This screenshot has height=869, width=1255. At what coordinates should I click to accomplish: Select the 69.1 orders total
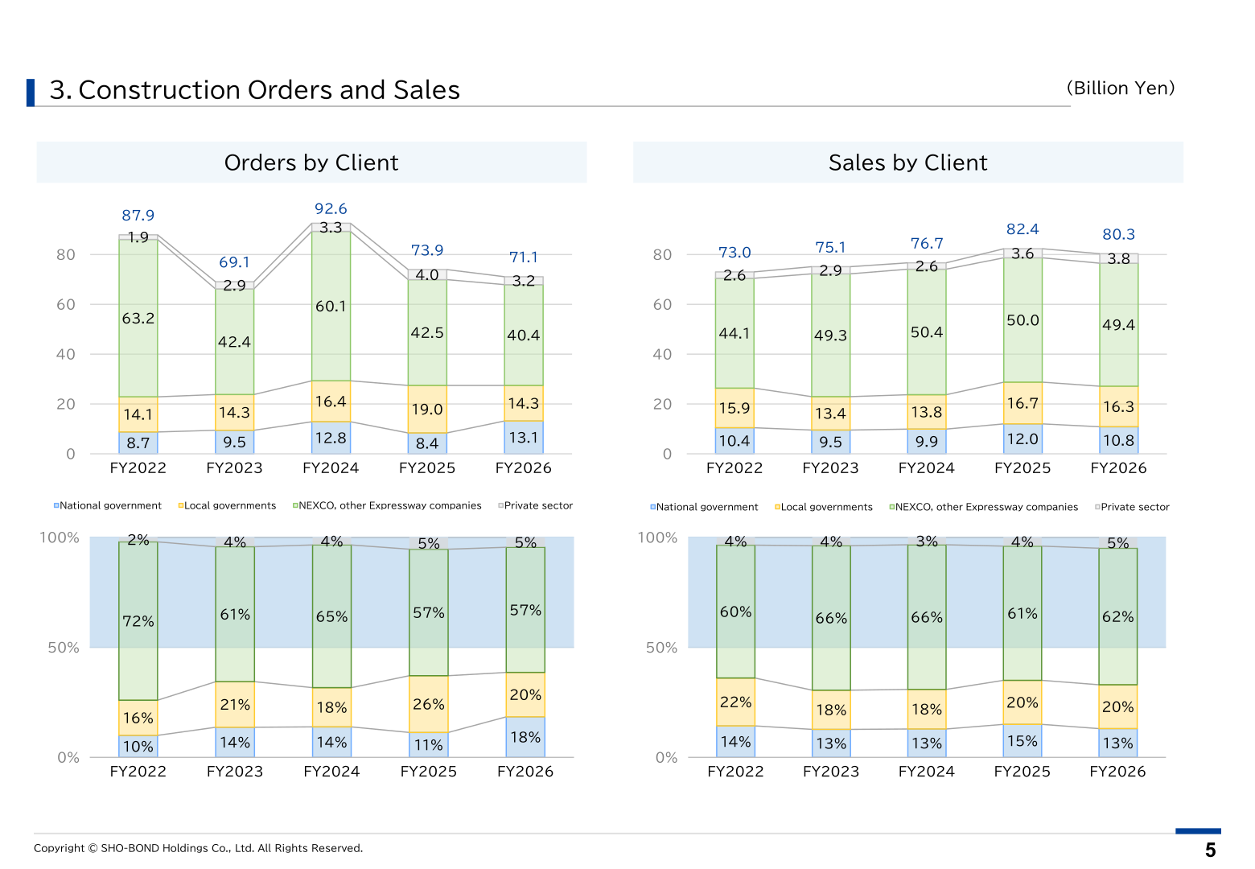tap(235, 263)
